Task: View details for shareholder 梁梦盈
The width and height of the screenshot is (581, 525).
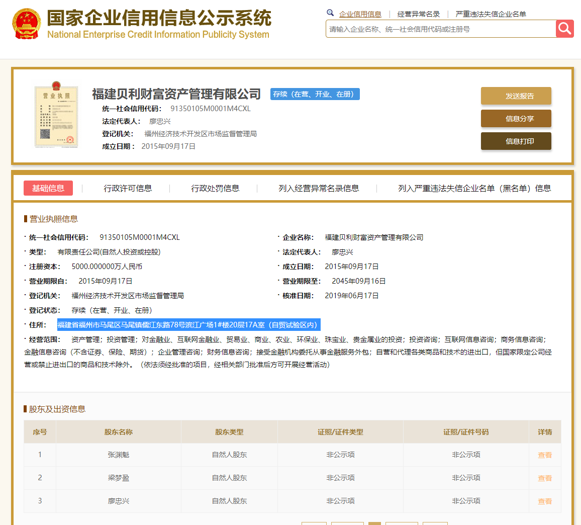Action: pos(544,478)
